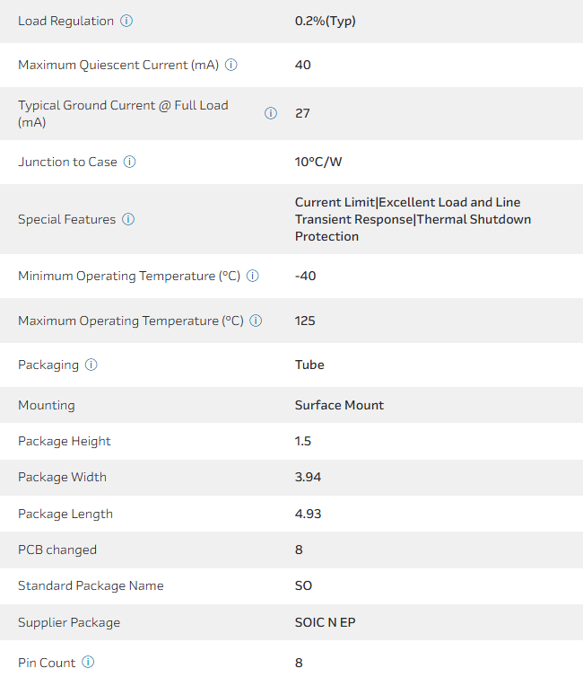Click the Package Height label
Screen dimensions: 583x686
pyautogui.click(x=65, y=441)
